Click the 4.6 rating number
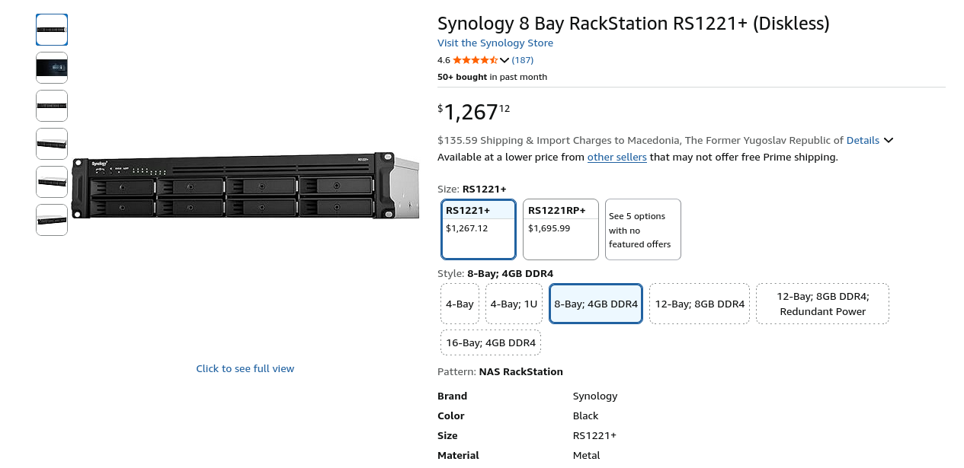The image size is (964, 468). pos(444,60)
